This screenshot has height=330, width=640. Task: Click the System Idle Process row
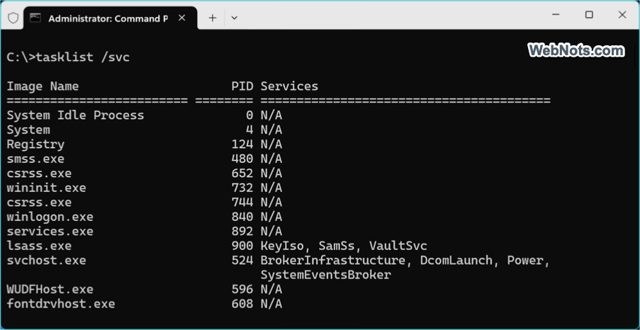pyautogui.click(x=145, y=115)
